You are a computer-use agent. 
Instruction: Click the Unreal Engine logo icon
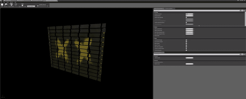pos(1,1)
